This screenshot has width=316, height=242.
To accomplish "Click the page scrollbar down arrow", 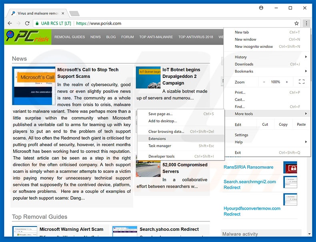I will [x=309, y=234].
